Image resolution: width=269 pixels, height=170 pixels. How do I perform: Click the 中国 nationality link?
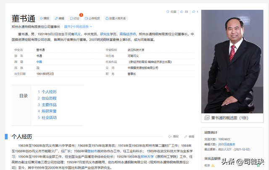39,62
